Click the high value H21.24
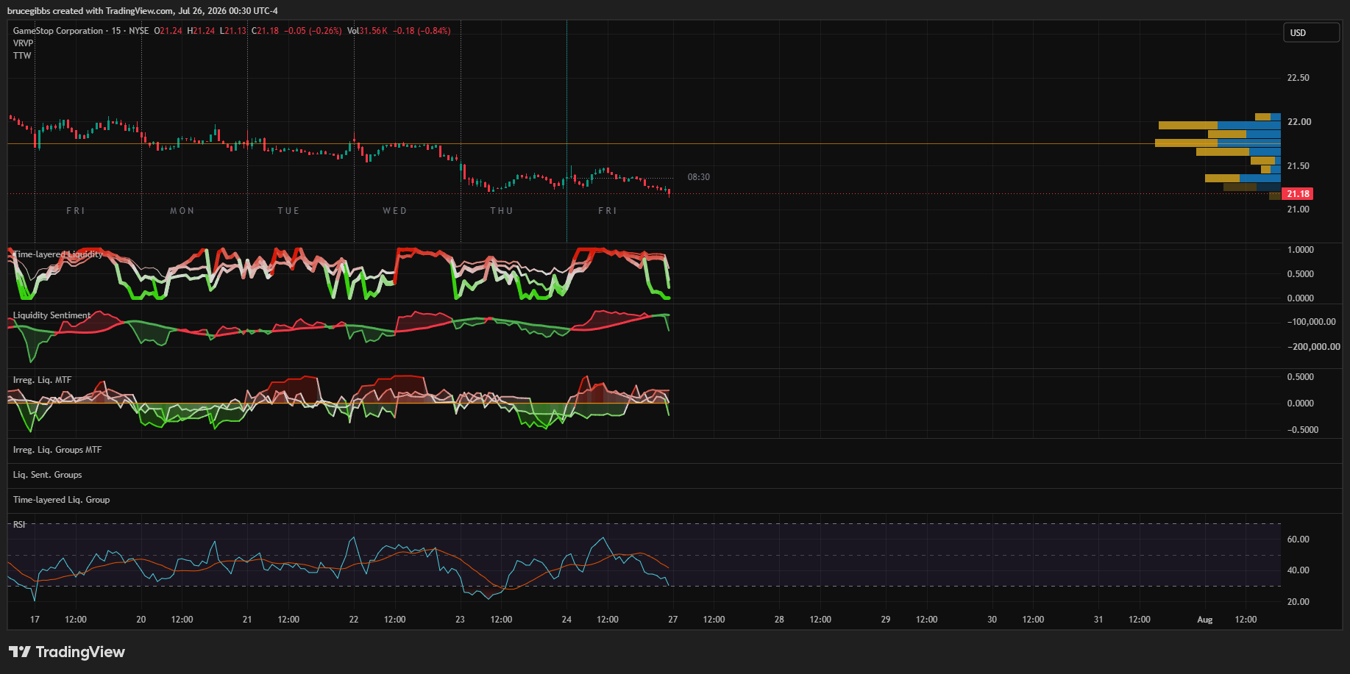 point(201,31)
